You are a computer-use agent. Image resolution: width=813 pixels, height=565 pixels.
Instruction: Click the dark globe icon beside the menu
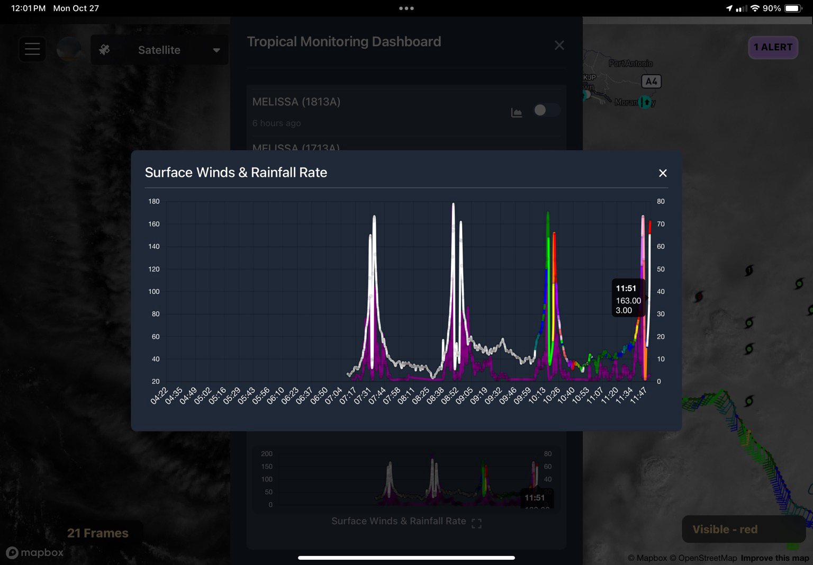[69, 49]
